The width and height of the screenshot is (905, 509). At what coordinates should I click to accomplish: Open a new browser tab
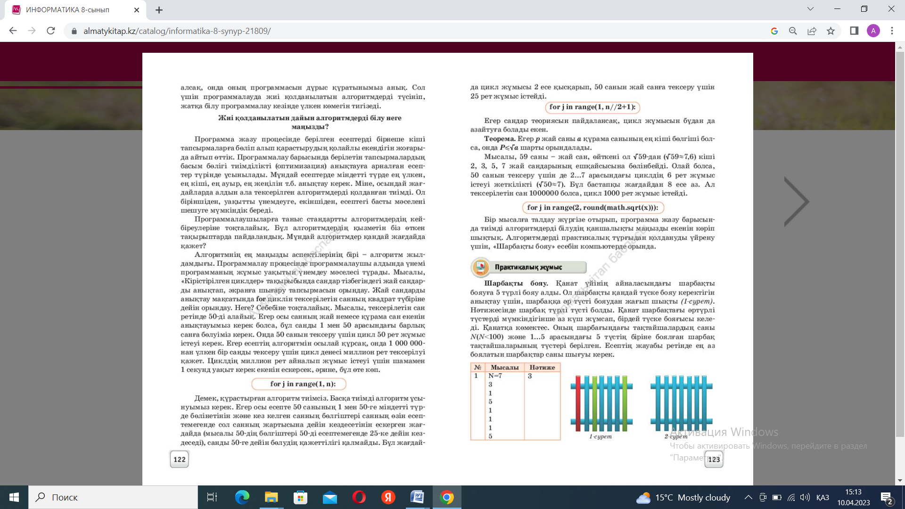pos(159,10)
